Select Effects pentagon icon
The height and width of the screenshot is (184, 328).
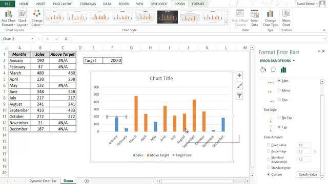tap(273, 70)
